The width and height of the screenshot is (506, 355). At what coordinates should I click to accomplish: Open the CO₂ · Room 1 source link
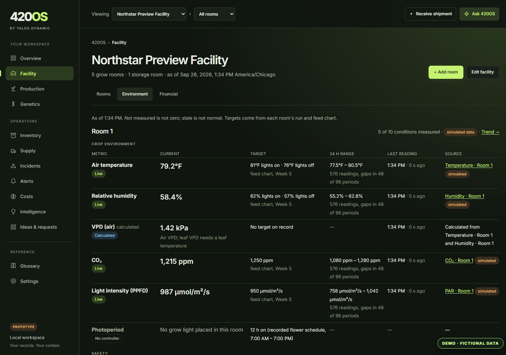point(459,261)
